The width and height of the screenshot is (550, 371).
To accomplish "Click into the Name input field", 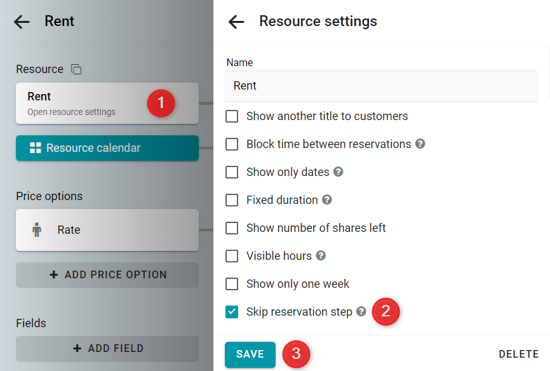I will 381,86.
